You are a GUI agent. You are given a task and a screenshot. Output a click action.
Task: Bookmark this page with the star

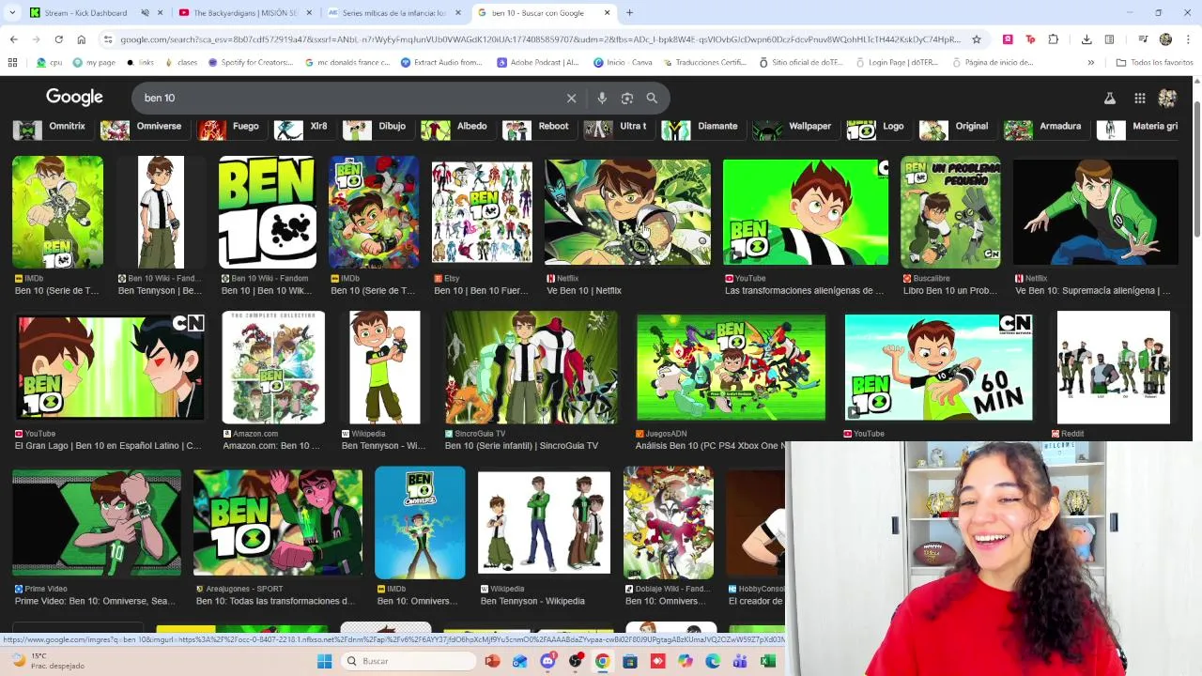pos(977,39)
